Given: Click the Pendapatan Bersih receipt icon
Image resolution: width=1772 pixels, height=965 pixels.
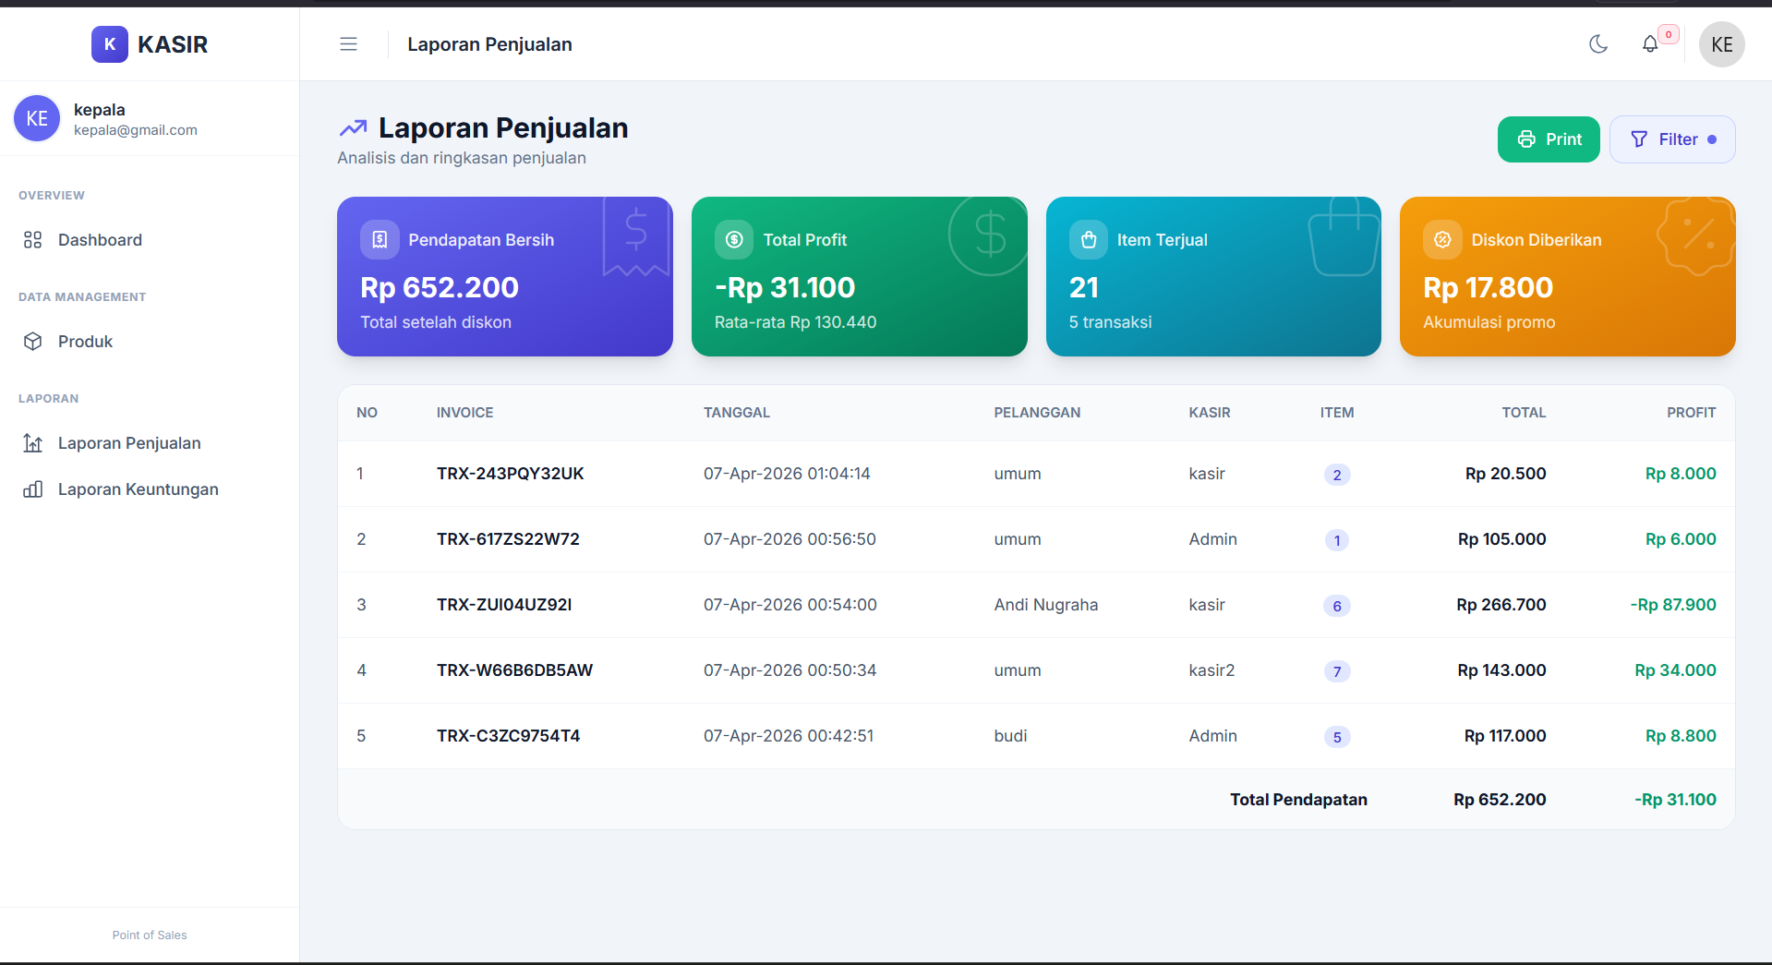Looking at the screenshot, I should [380, 240].
